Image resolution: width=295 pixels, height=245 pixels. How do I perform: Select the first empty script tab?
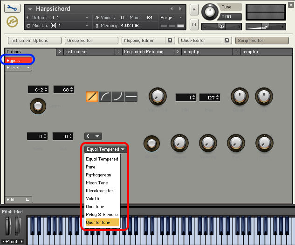click(x=207, y=52)
